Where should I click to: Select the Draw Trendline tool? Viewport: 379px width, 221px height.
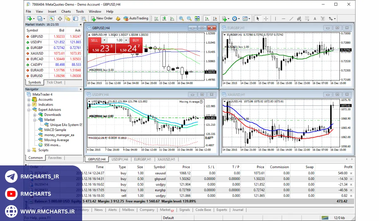(291, 19)
